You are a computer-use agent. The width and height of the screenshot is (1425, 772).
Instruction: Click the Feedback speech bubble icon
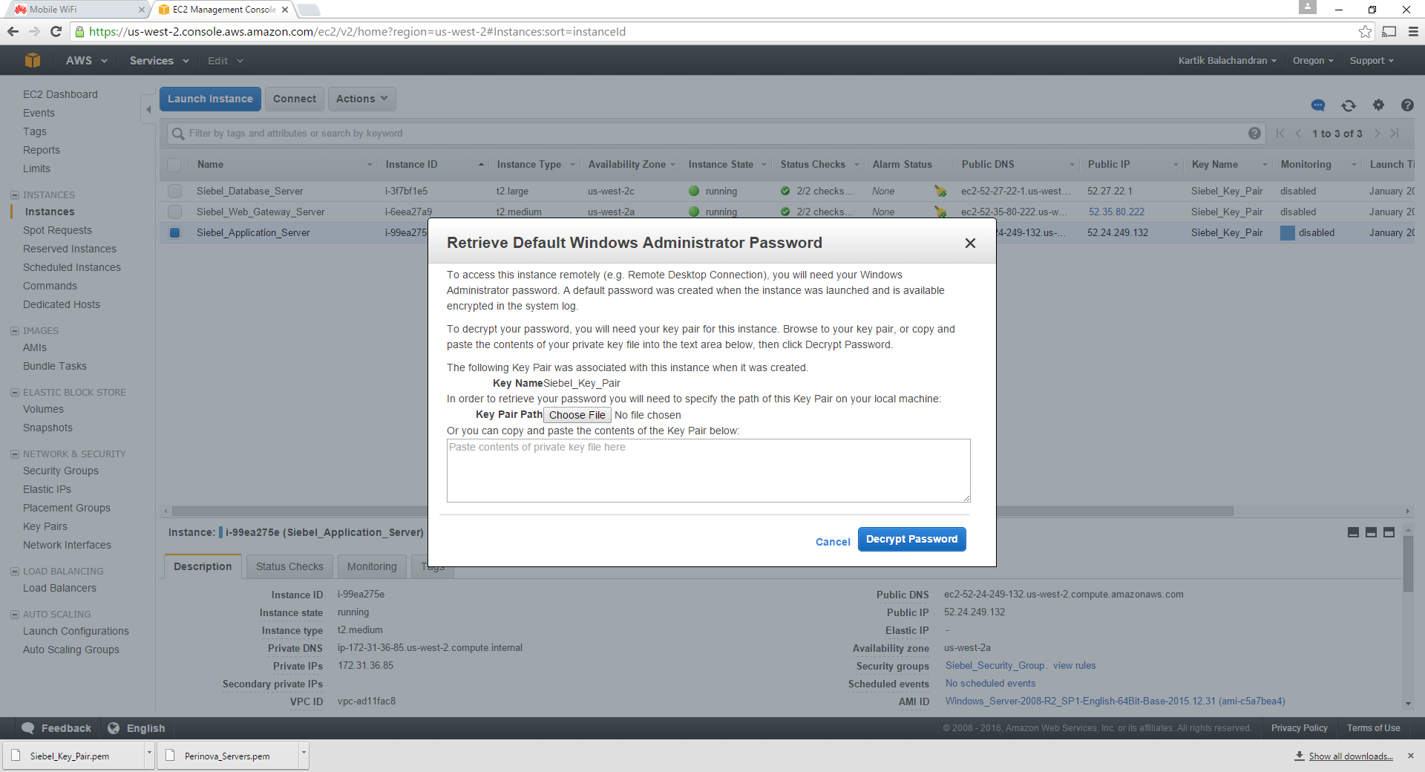tap(28, 728)
